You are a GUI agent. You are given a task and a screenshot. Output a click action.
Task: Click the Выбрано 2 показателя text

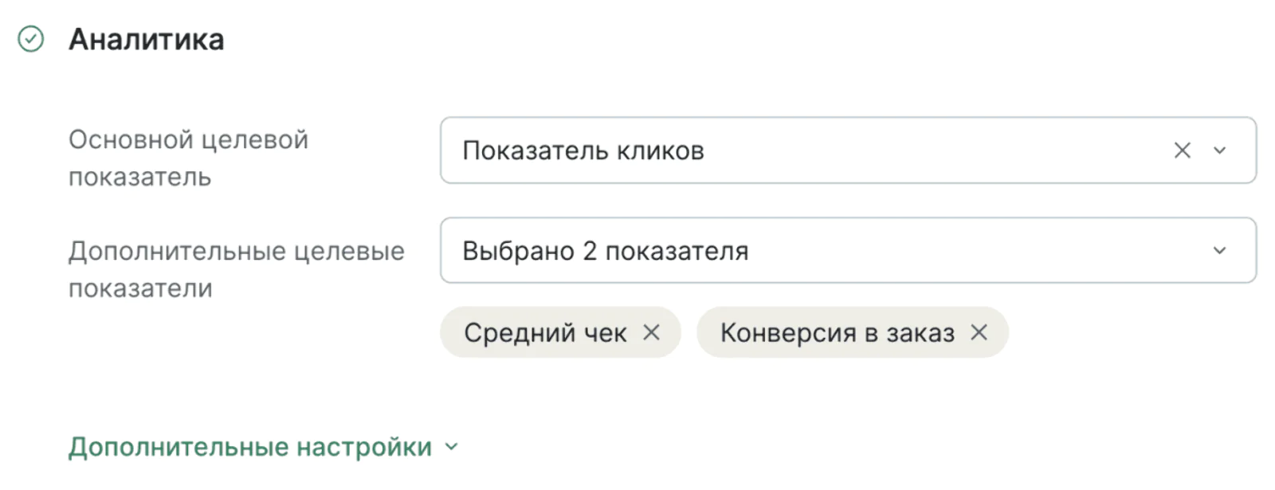(x=606, y=251)
